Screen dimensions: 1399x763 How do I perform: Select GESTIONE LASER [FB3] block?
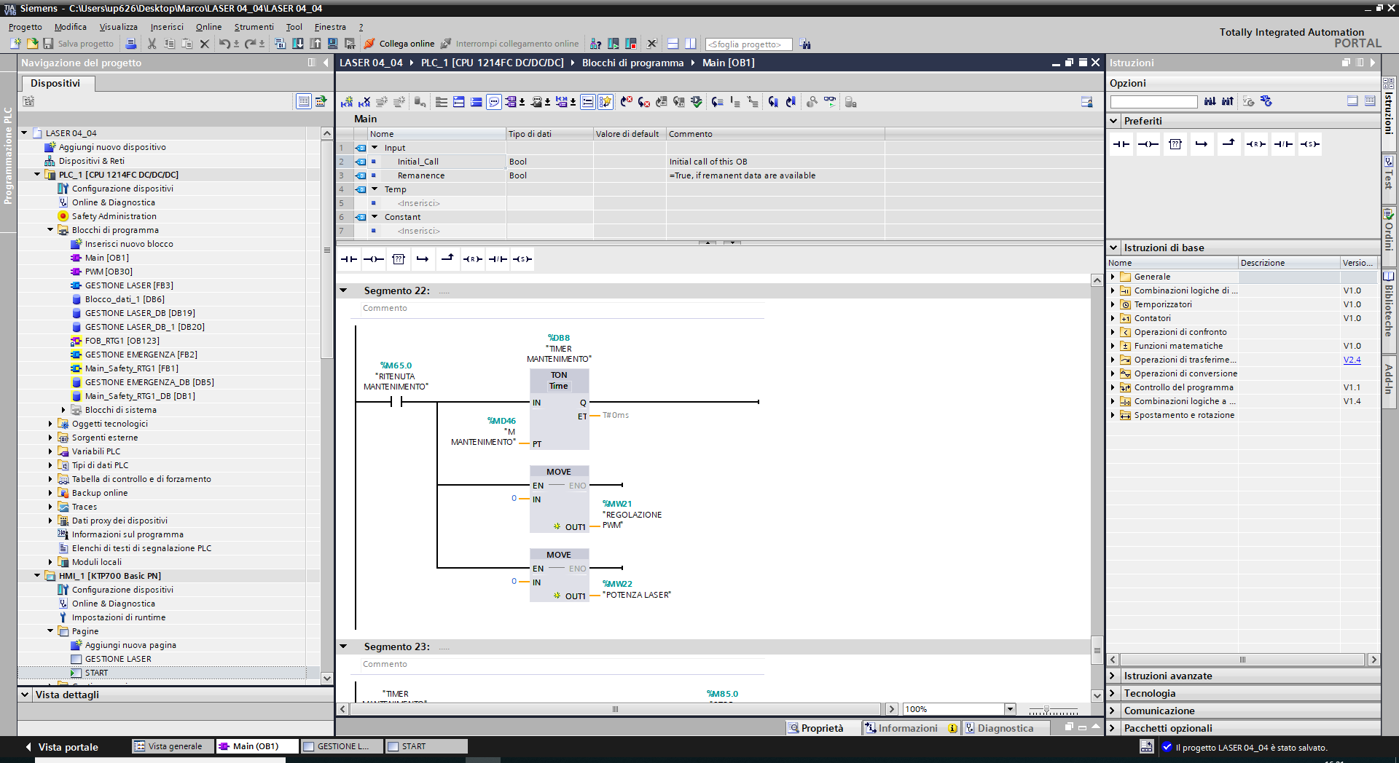(x=129, y=285)
